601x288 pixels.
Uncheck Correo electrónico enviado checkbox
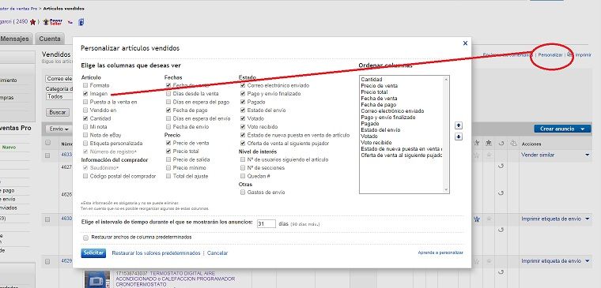(x=243, y=85)
